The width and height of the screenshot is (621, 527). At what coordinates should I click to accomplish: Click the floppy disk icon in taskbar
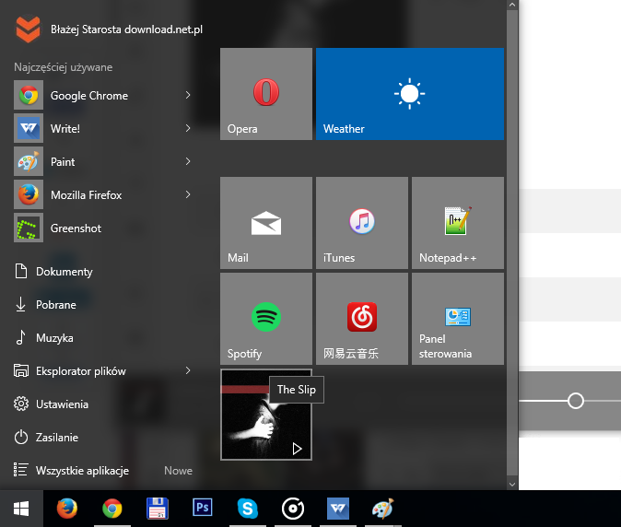158,509
